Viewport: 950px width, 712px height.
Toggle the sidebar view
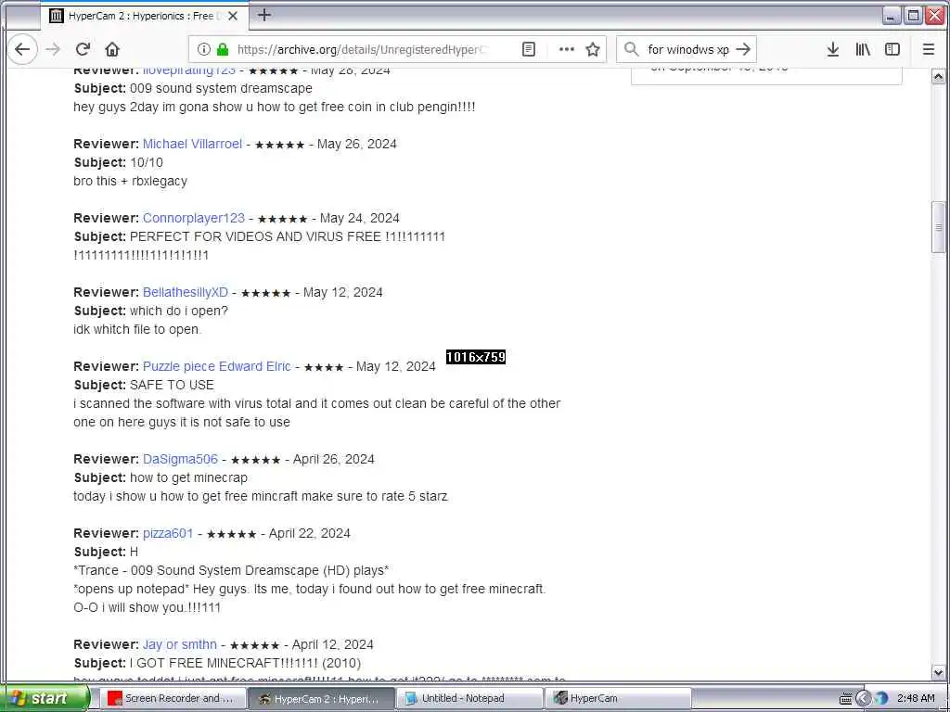click(x=892, y=50)
